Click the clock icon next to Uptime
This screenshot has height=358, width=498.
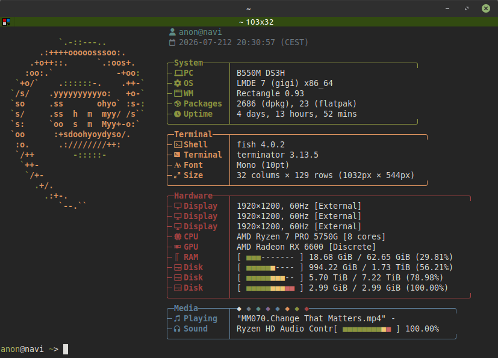(178, 114)
